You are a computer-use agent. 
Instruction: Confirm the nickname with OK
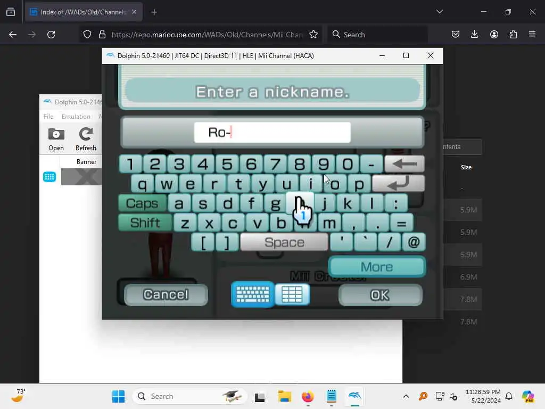(x=380, y=295)
